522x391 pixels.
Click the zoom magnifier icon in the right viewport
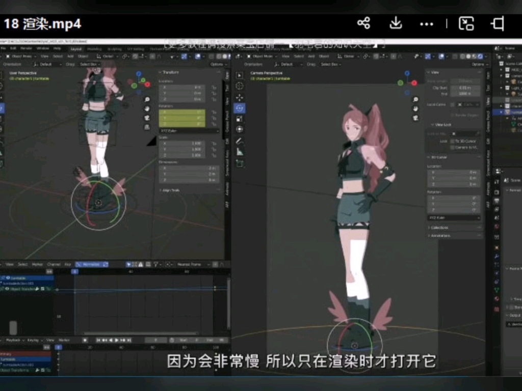coord(415,99)
